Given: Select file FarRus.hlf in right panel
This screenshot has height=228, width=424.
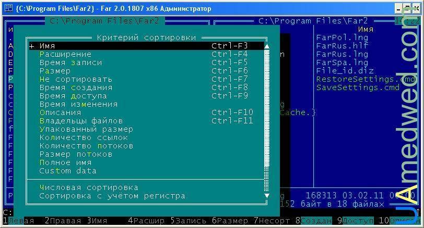Looking at the screenshot, I should pyautogui.click(x=342, y=46).
